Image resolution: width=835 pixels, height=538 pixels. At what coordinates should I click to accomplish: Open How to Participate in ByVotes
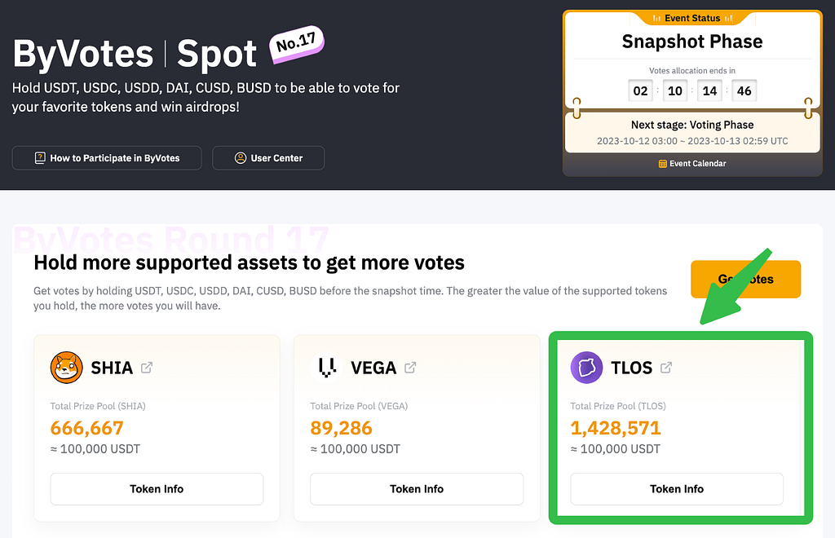click(107, 158)
